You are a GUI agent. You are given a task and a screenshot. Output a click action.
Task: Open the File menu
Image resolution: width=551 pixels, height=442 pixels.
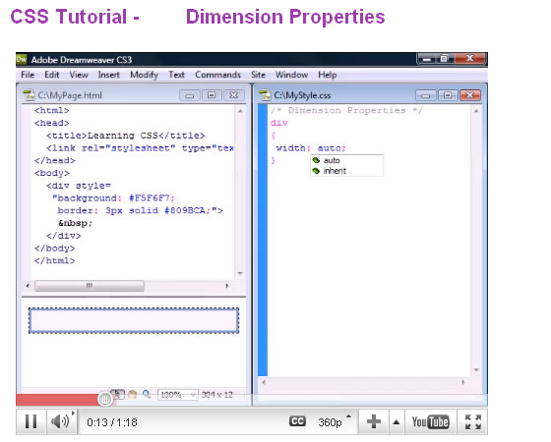[x=28, y=75]
